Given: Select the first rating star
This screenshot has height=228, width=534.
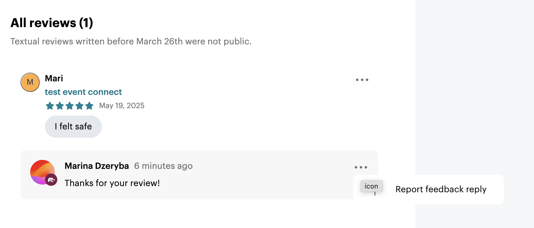Looking at the screenshot, I should (x=50, y=105).
